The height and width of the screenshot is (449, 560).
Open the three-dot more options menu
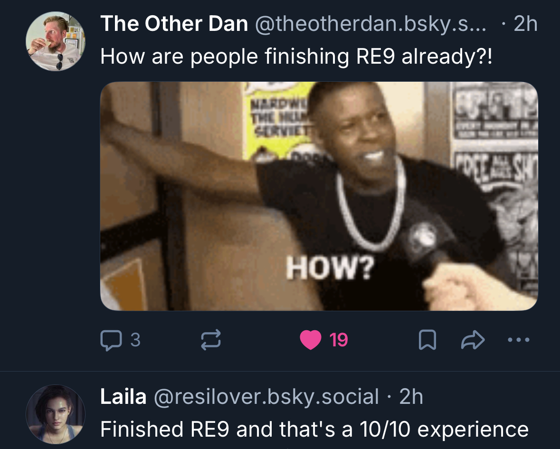pos(519,340)
